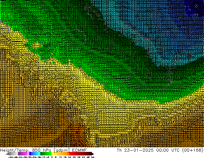Click the dark purple swatch above -42
Viewport: 204px width, 158px height.
coord(19,154)
